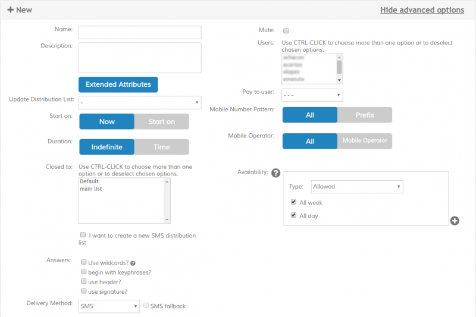Viewport: 476px width, 317px height.
Task: Click the Availability help question mark icon
Action: (x=275, y=173)
